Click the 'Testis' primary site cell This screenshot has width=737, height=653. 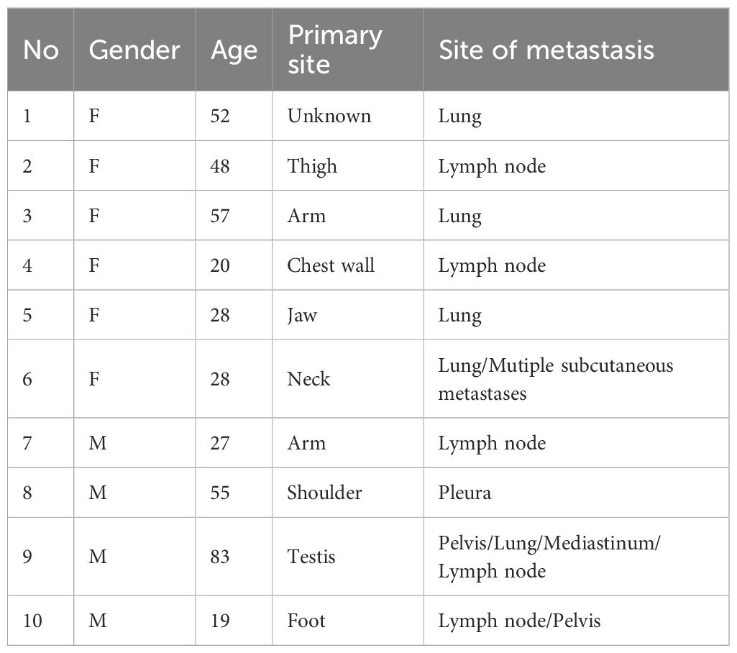tap(311, 557)
